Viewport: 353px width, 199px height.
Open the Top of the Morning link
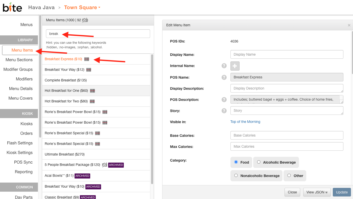[245, 122]
